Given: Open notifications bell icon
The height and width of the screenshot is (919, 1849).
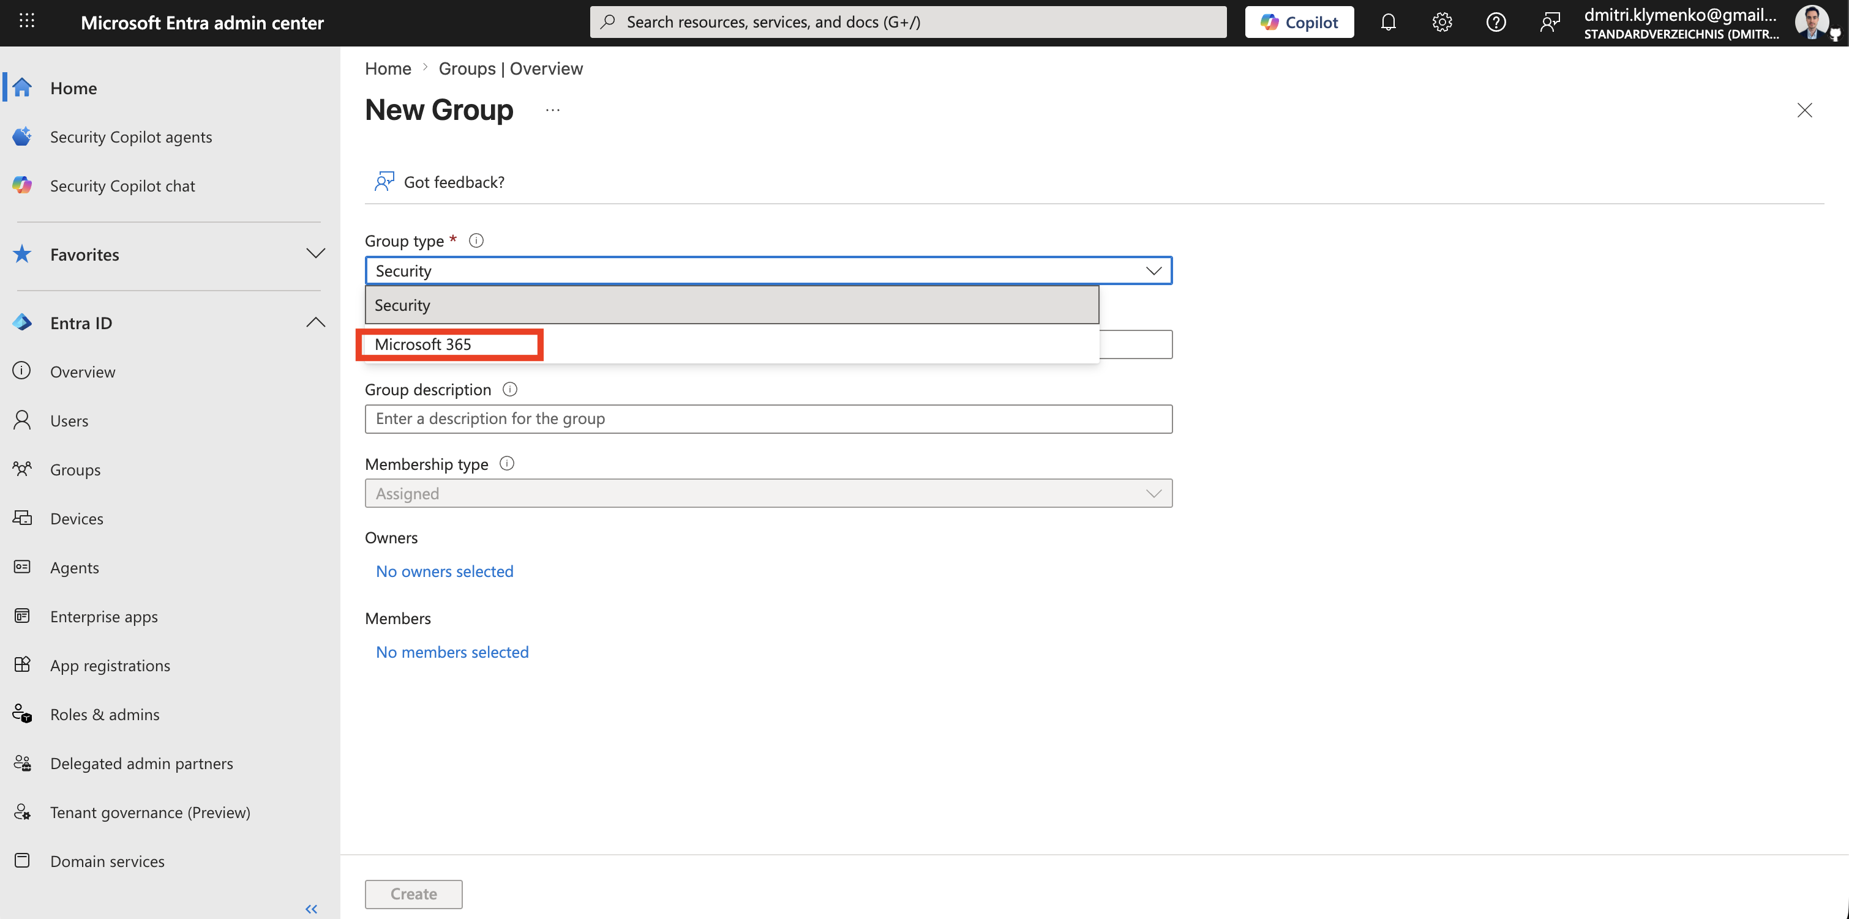Looking at the screenshot, I should pos(1388,22).
